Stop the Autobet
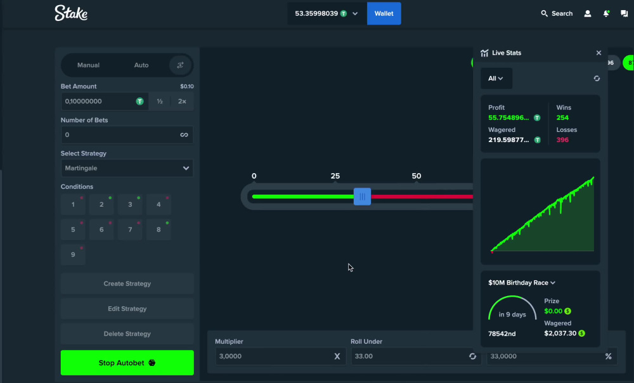 (x=127, y=363)
